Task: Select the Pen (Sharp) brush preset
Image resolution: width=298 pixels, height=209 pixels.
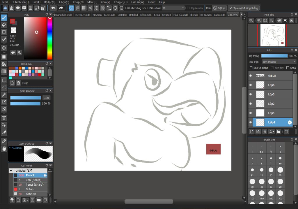Action: pos(30,180)
